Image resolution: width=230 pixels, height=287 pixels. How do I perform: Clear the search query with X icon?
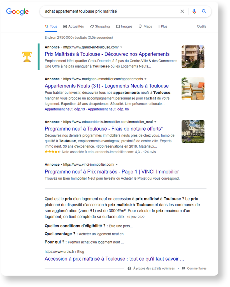tap(182, 11)
